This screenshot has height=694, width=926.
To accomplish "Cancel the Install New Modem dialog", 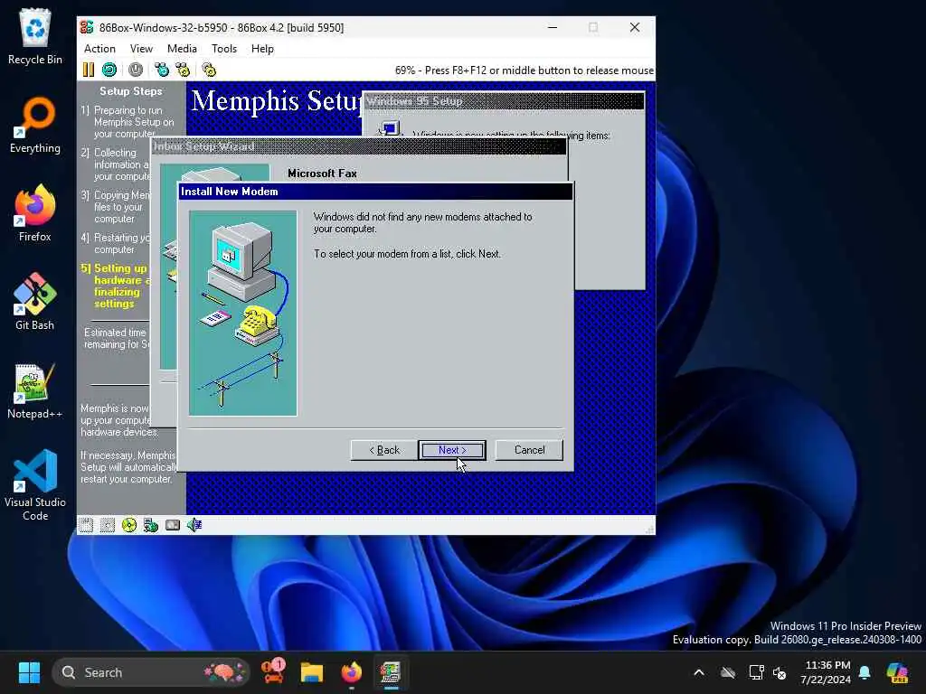I will [529, 450].
